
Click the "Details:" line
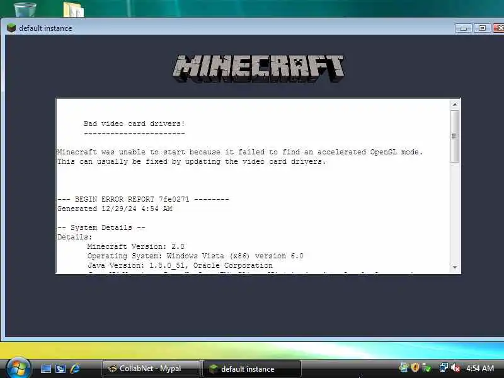(74, 237)
